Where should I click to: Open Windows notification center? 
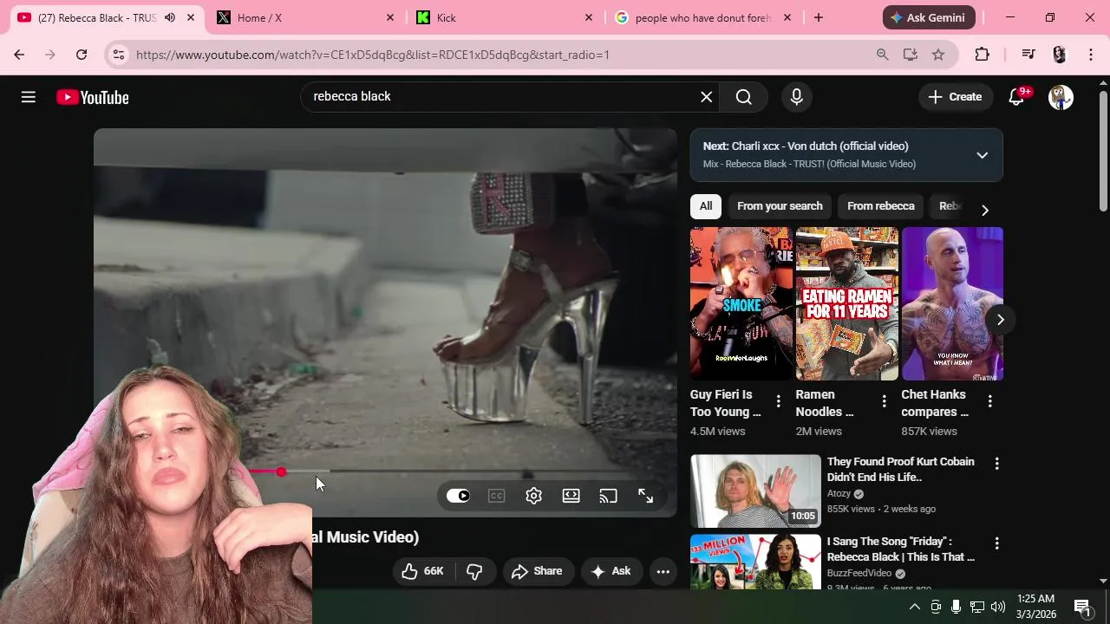point(1082,607)
